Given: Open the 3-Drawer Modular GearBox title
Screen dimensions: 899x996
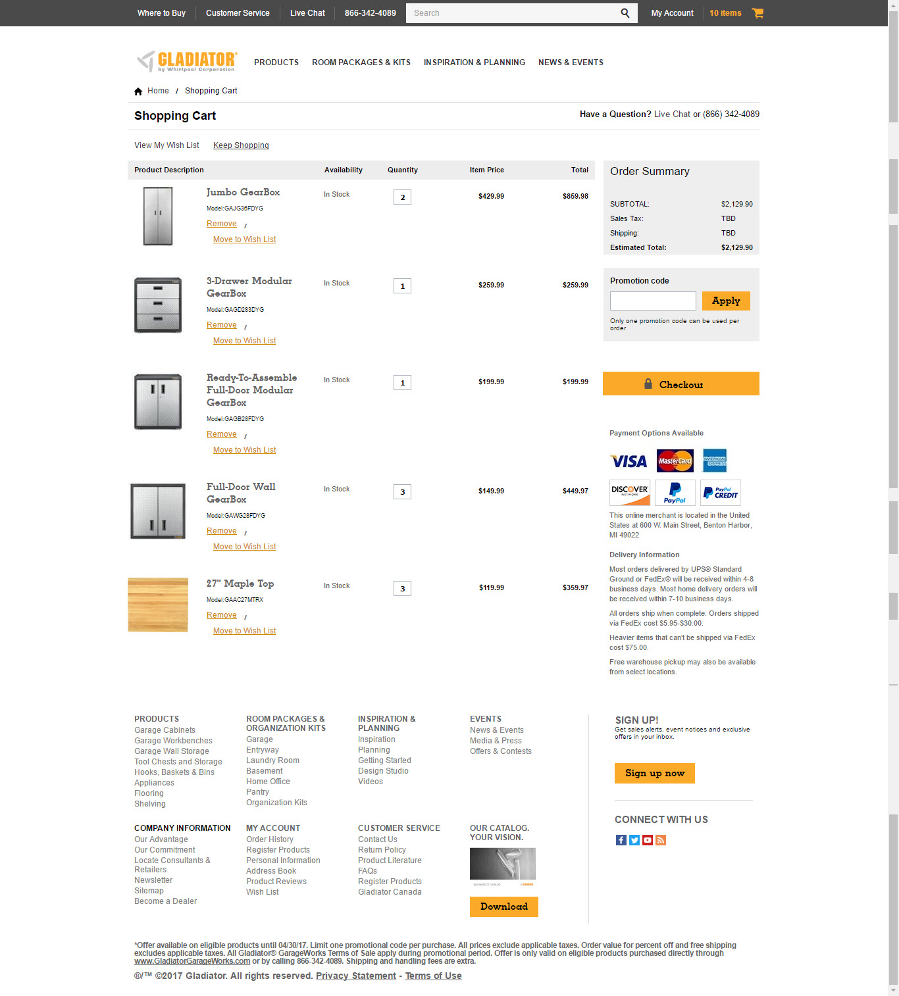Looking at the screenshot, I should pyautogui.click(x=249, y=287).
